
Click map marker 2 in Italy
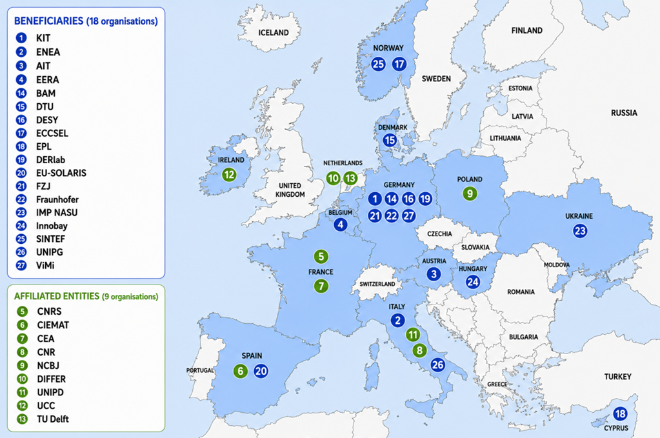397,320
